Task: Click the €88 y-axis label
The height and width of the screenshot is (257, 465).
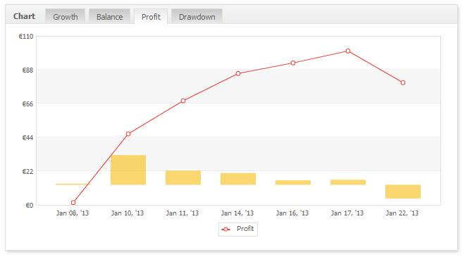Action: (28, 70)
